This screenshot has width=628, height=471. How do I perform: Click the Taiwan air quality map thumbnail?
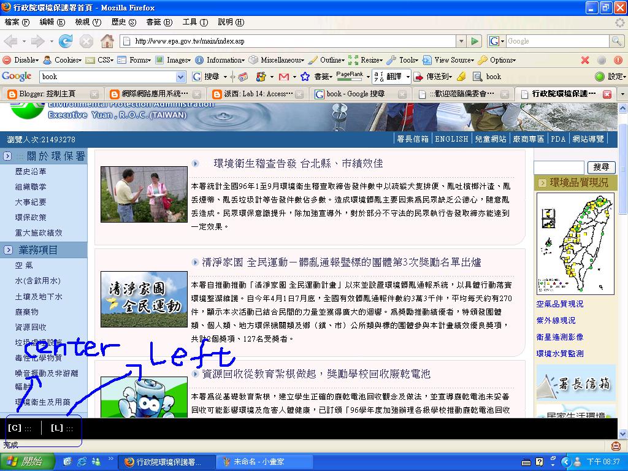575,243
